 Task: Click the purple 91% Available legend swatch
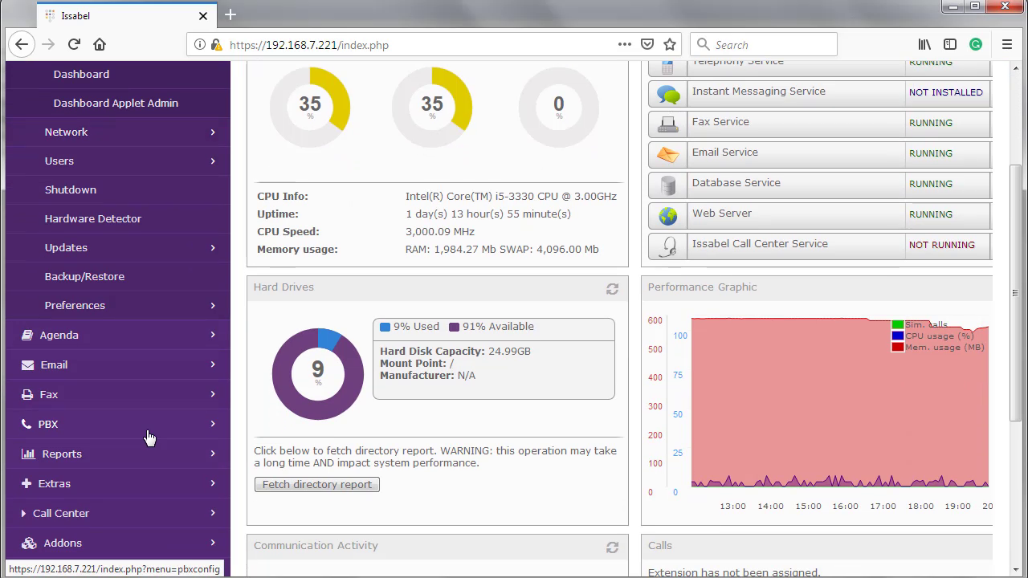coord(454,327)
